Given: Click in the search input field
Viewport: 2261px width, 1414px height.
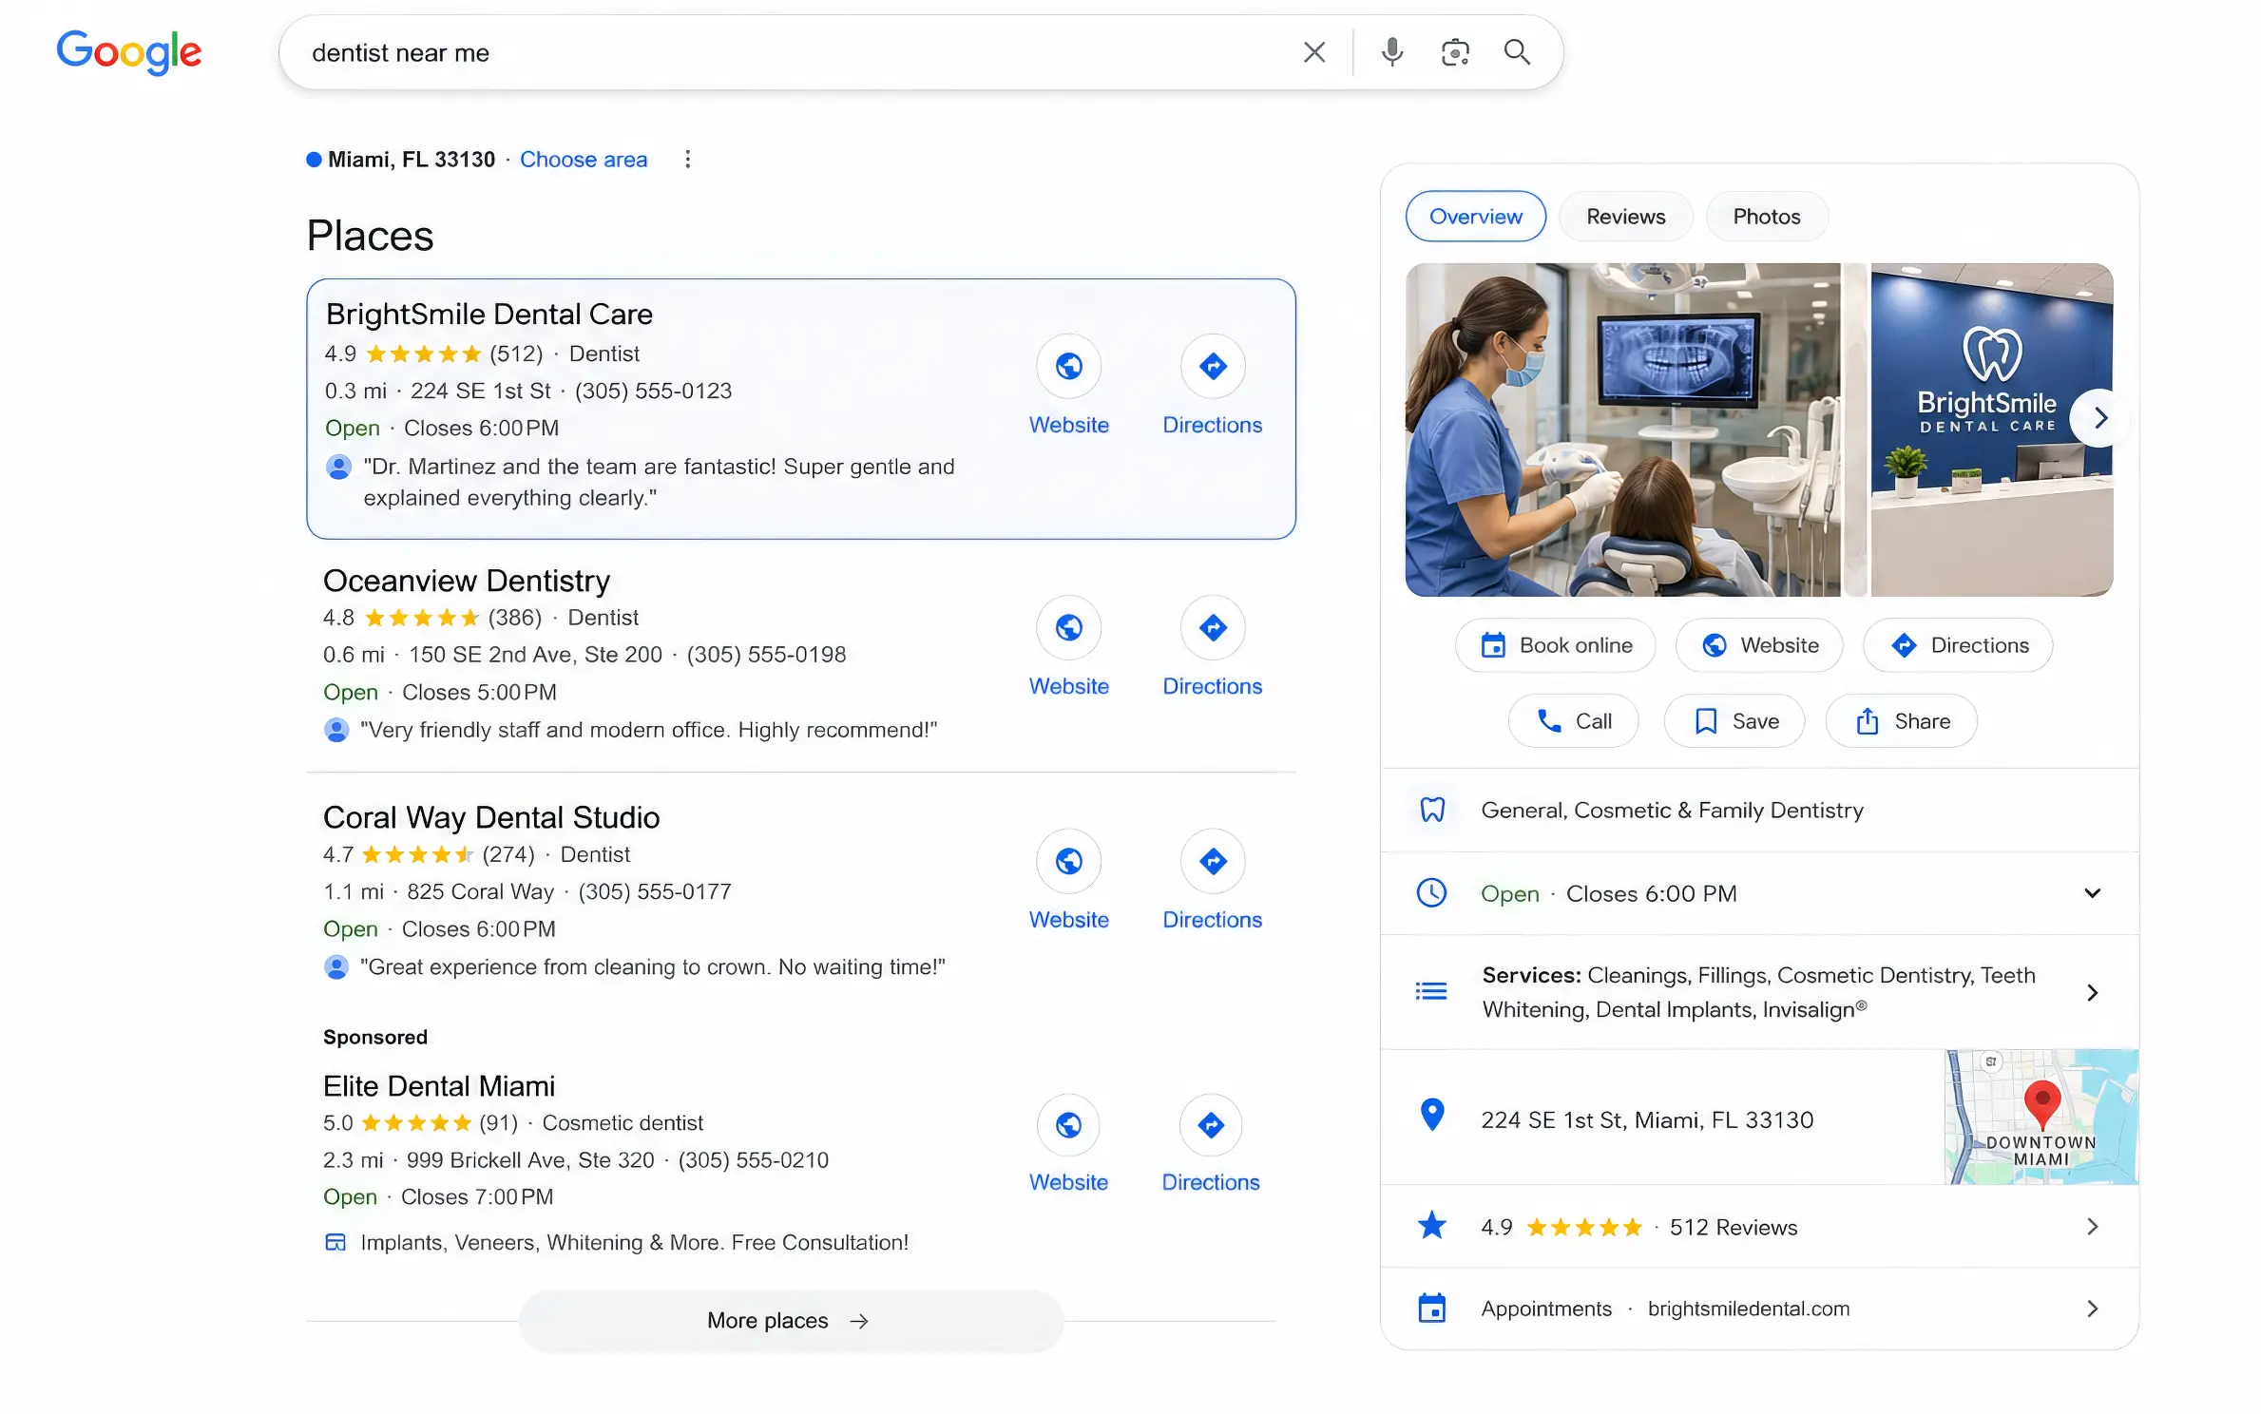Looking at the screenshot, I should pyautogui.click(x=796, y=52).
